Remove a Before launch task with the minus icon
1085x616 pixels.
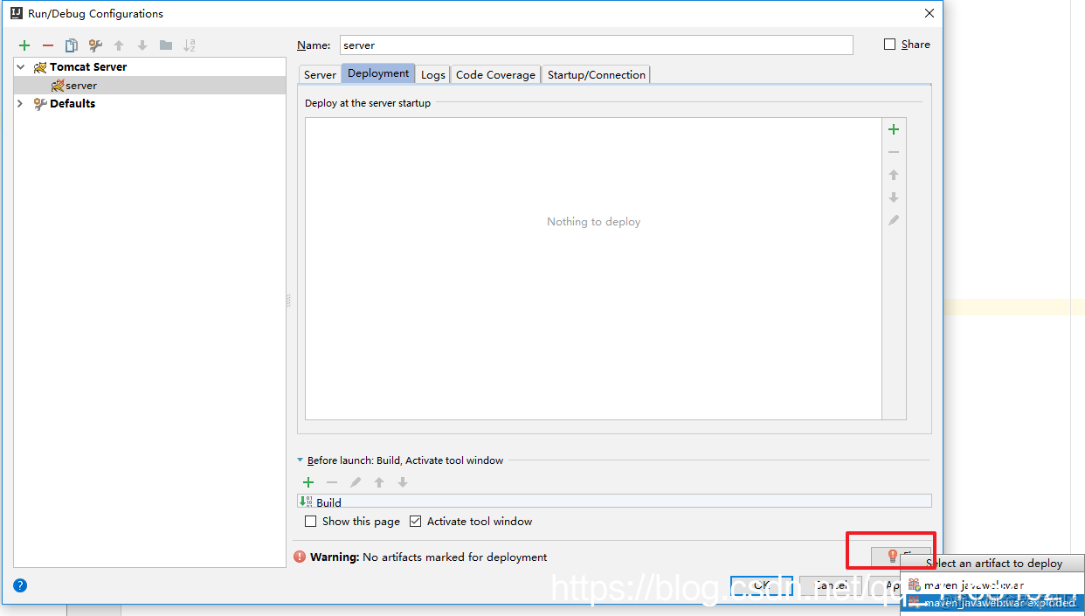[x=332, y=482]
